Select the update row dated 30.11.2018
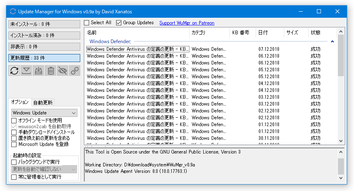 [x=211, y=138]
